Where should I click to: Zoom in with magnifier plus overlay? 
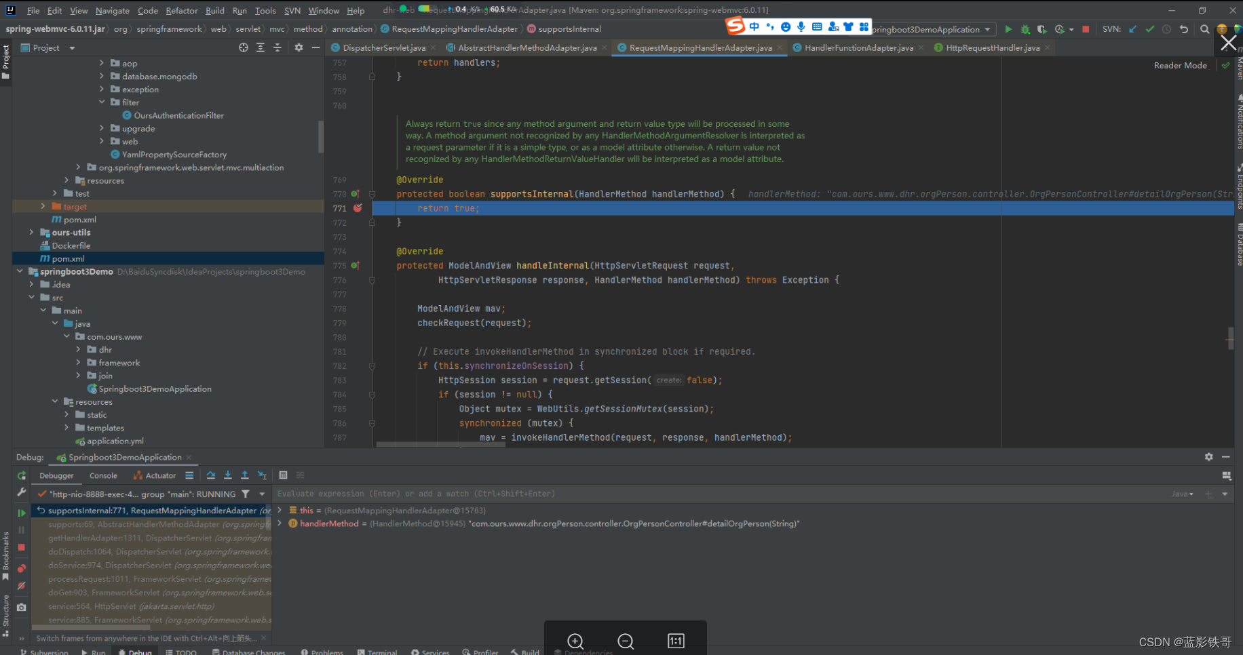[575, 641]
